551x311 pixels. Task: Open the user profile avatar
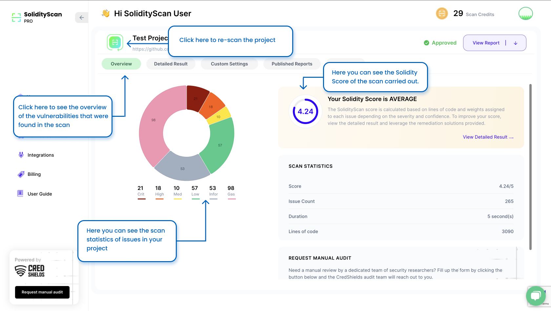click(x=525, y=14)
